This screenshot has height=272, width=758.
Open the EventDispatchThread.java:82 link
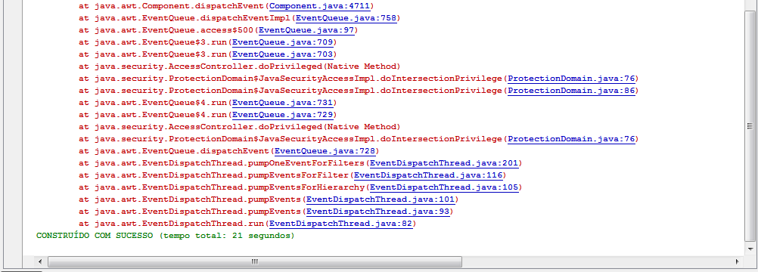340,224
